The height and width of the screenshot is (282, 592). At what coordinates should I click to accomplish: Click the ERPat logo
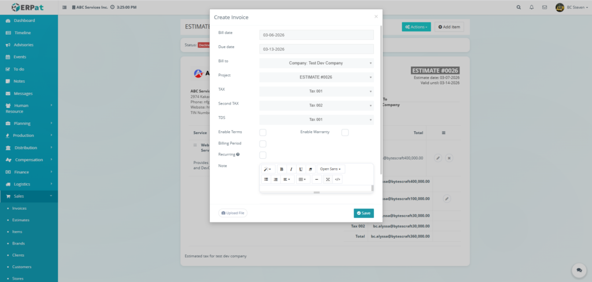click(x=27, y=7)
